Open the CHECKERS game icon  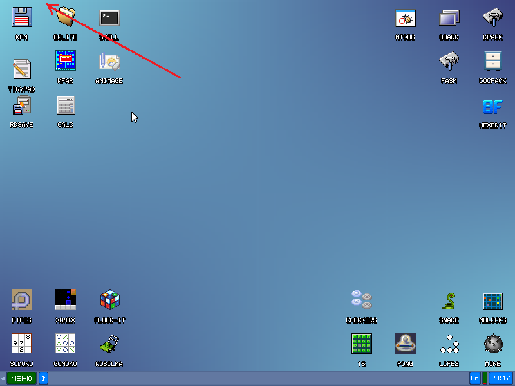click(361, 299)
